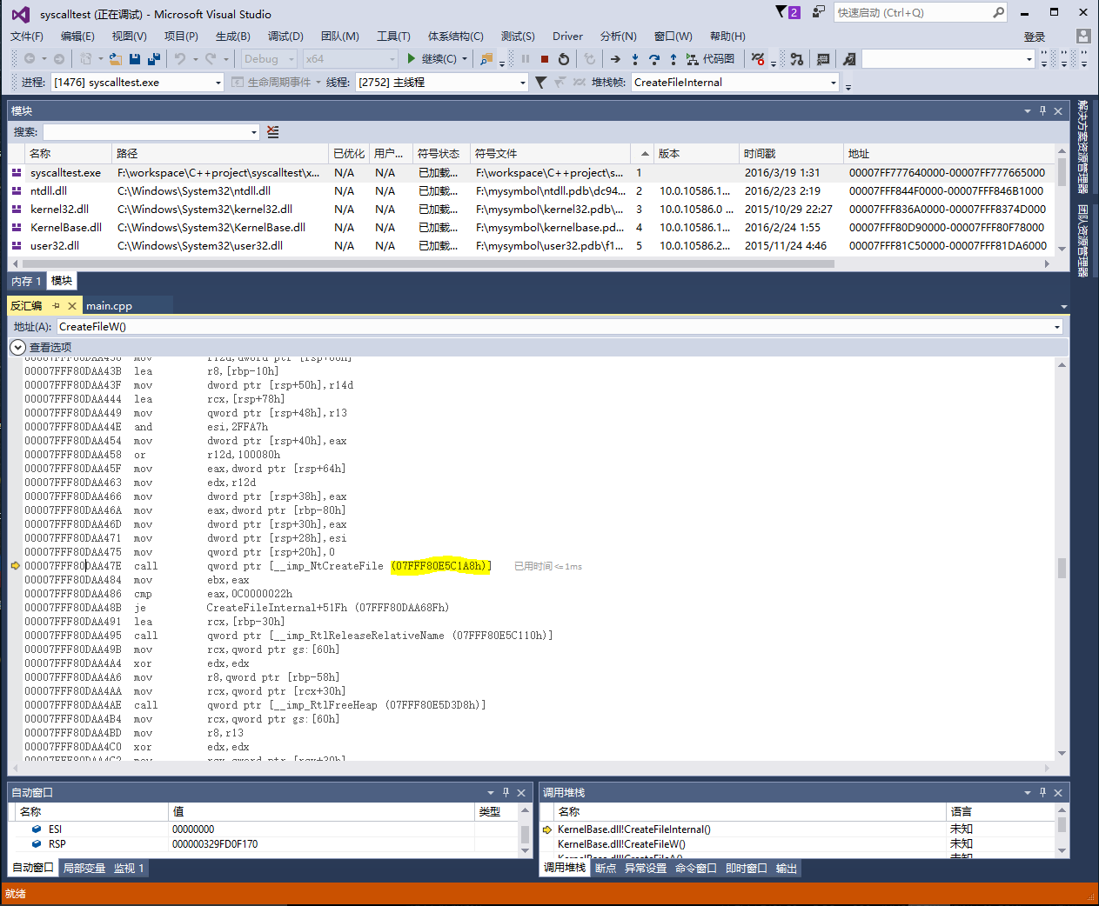Click the notifications flag icon
This screenshot has width=1099, height=906.
pyautogui.click(x=781, y=12)
